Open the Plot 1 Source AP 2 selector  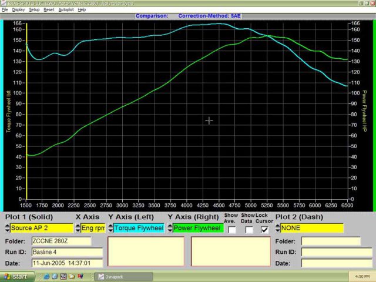click(41, 228)
